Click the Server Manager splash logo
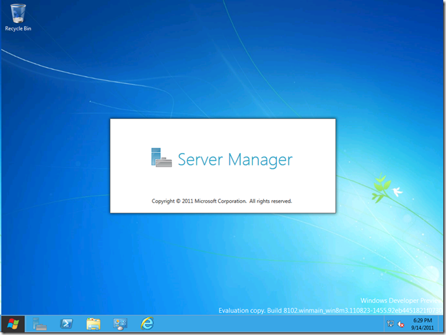The height and width of the screenshot is (335, 446). 161,157
